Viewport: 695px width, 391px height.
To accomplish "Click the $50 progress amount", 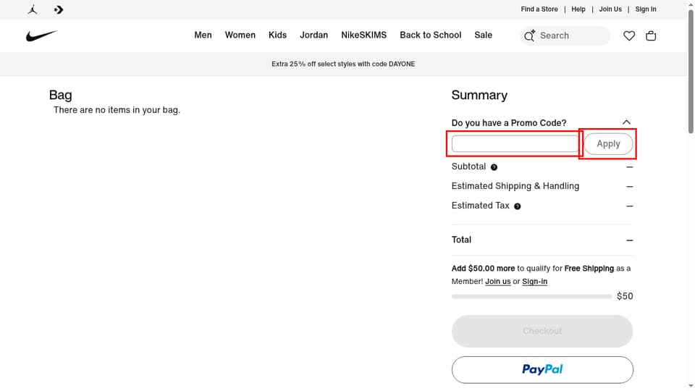I will (x=625, y=296).
